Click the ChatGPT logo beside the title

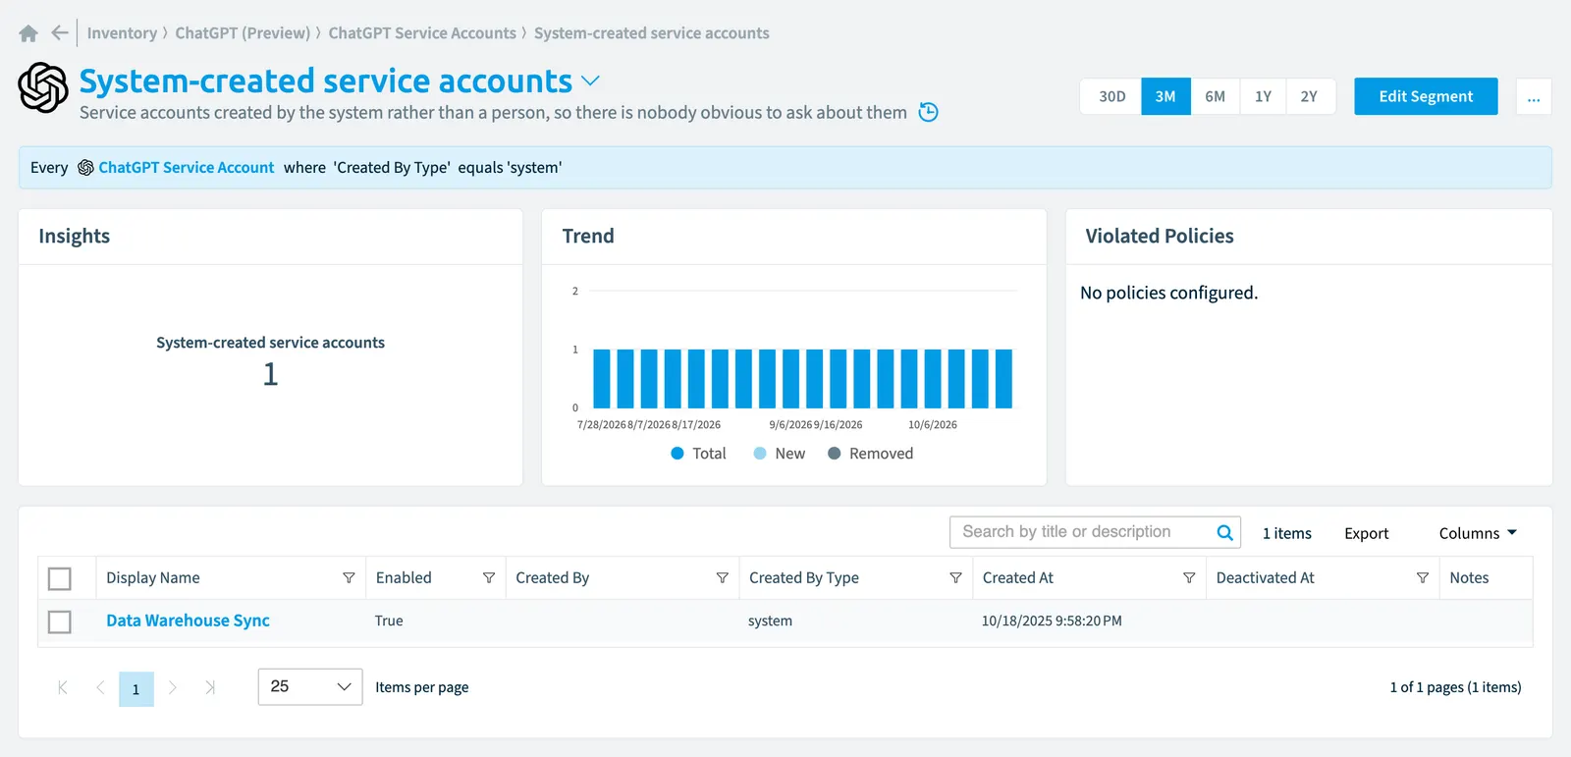[43, 87]
